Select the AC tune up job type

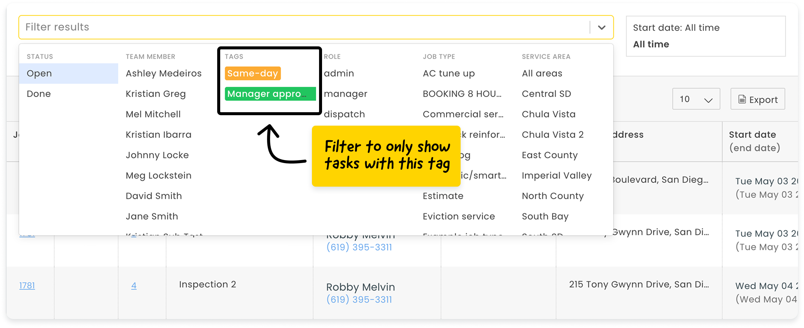click(449, 74)
